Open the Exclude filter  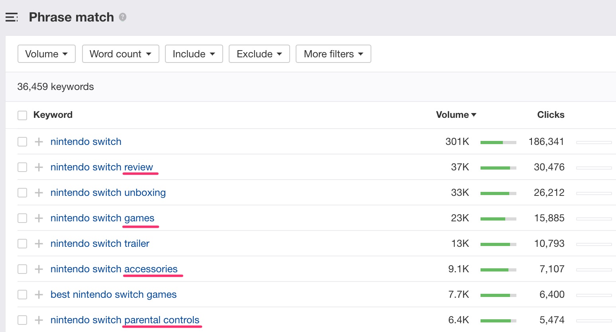(x=259, y=54)
